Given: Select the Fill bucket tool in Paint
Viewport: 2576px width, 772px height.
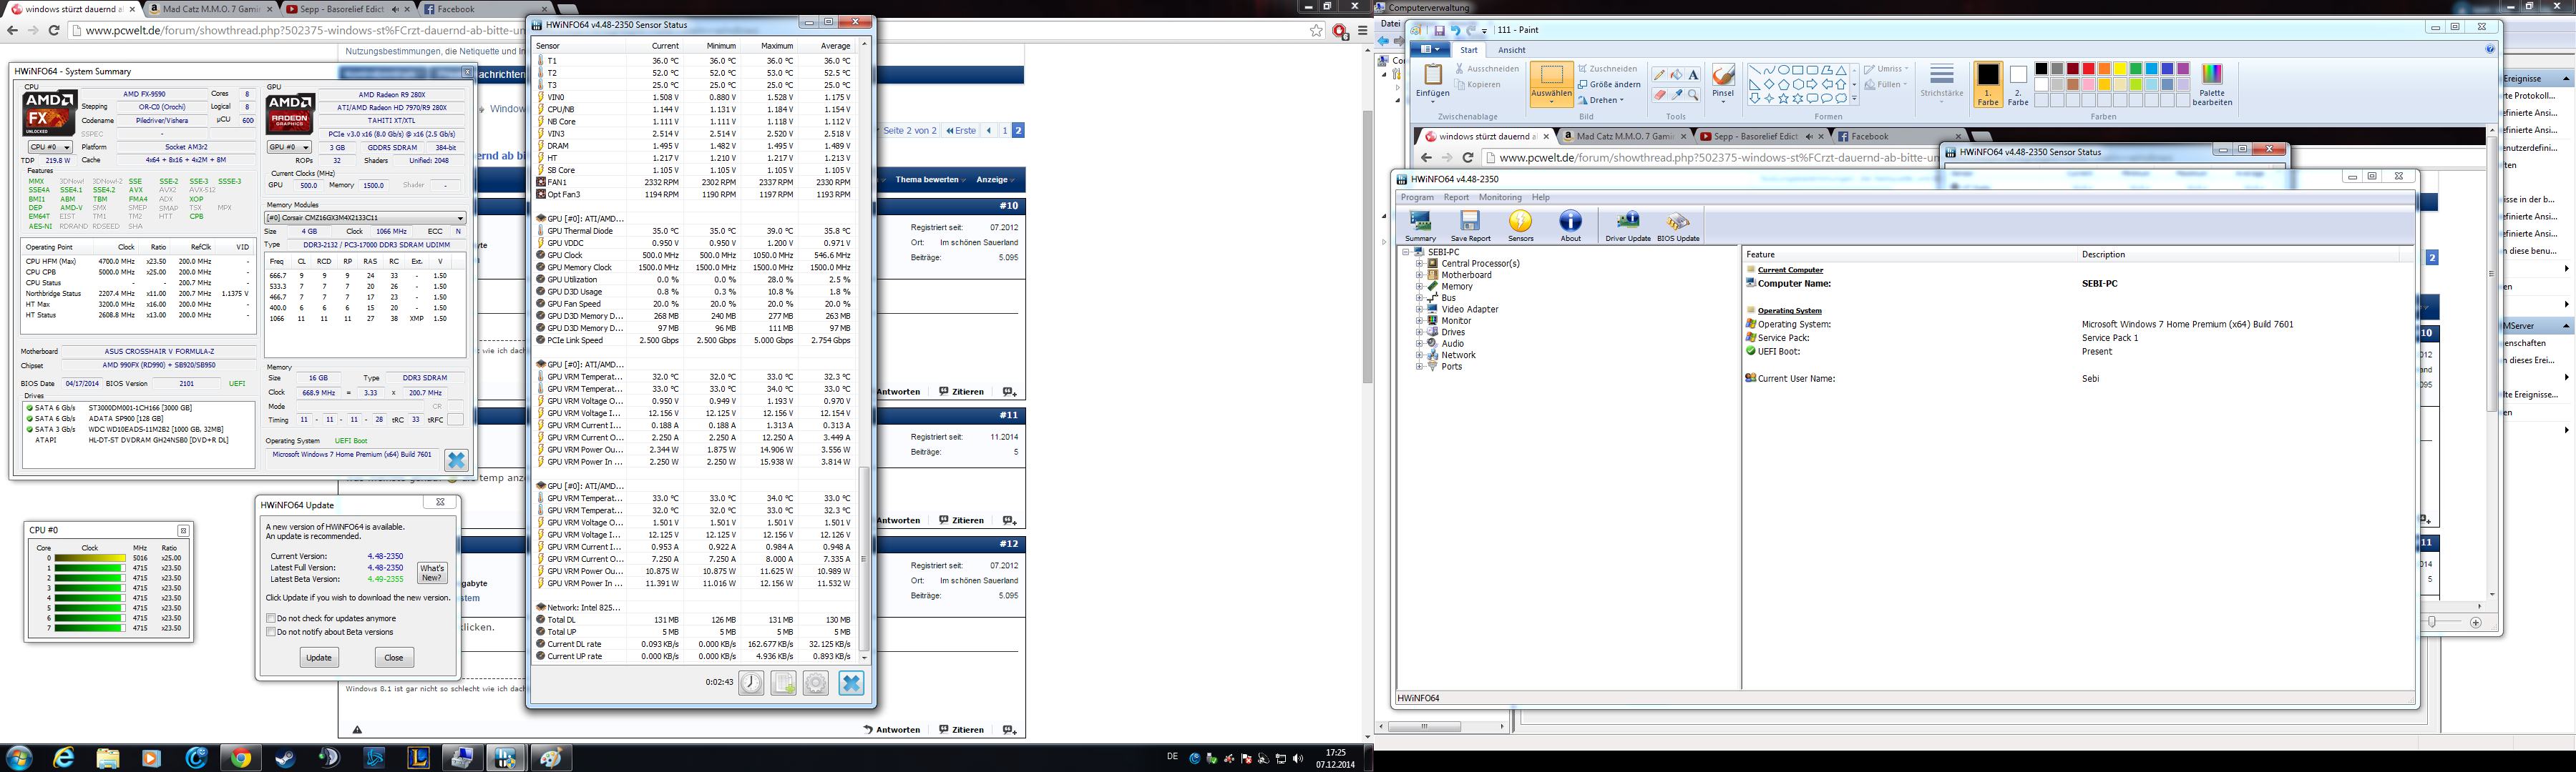Looking at the screenshot, I should (x=1676, y=75).
